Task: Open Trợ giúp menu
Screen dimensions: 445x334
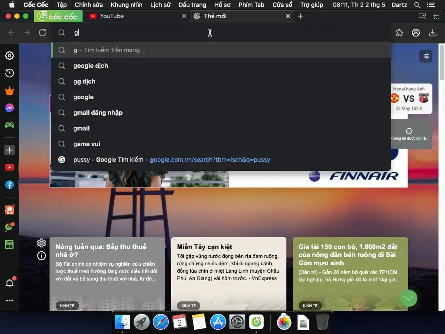Action: click(312, 5)
